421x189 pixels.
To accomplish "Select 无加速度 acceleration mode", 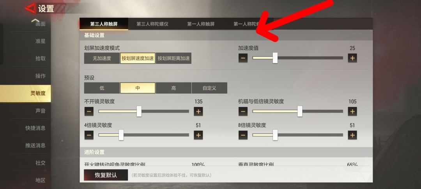I will [102, 58].
